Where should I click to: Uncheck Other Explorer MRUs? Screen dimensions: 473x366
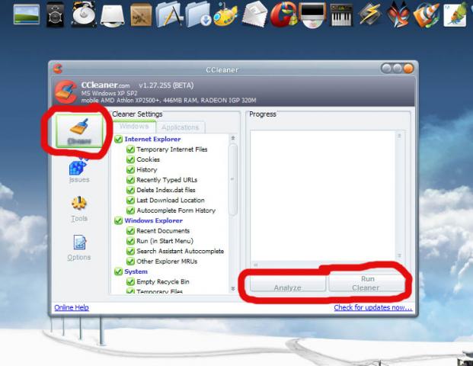130,262
